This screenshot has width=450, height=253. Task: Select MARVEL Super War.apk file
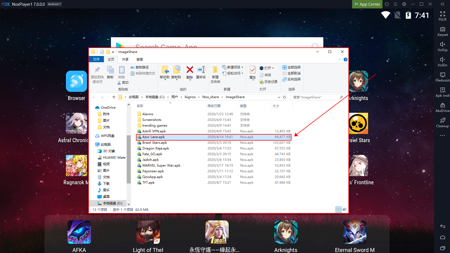(x=161, y=165)
